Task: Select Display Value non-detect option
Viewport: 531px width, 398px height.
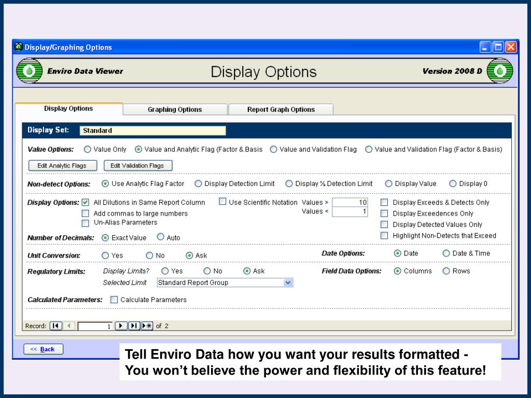Action: (388, 183)
